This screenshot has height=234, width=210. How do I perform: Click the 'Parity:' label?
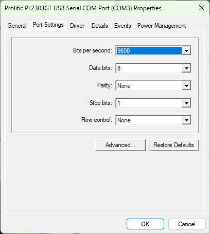(x=104, y=85)
